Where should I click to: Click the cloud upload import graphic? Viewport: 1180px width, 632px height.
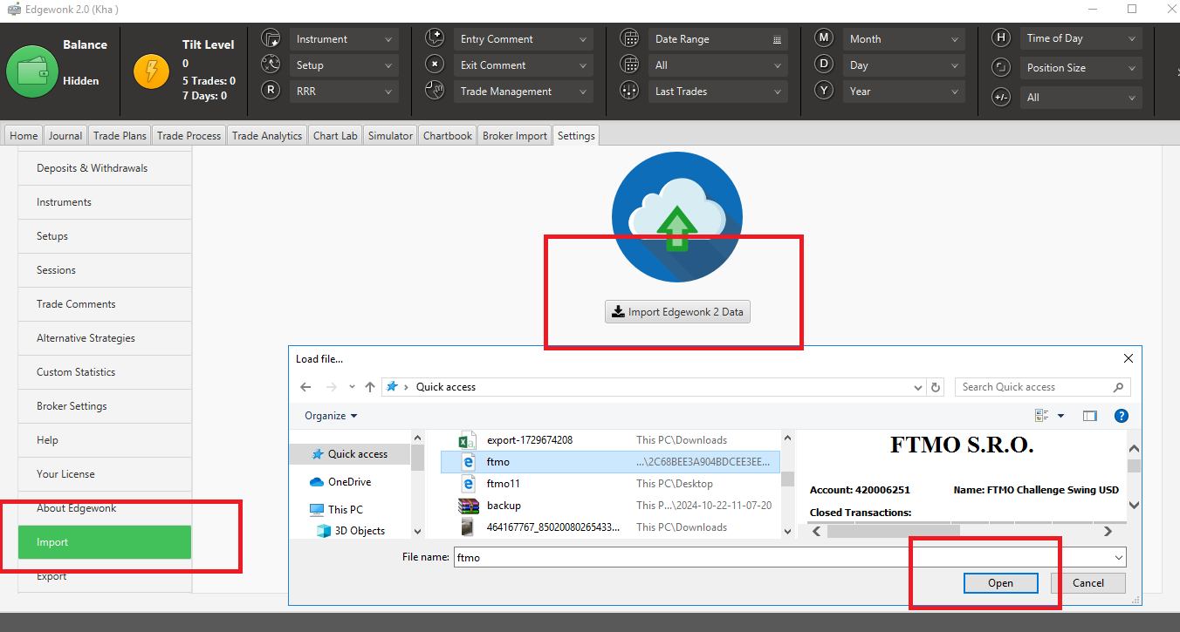tap(677, 217)
